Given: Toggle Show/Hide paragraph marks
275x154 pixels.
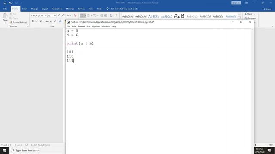Looking at the screenshot, I should click(116, 15).
